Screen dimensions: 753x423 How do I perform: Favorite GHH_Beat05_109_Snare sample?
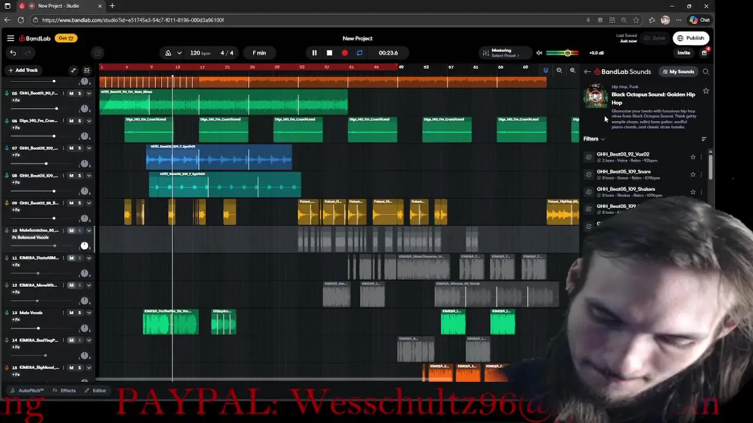(693, 174)
